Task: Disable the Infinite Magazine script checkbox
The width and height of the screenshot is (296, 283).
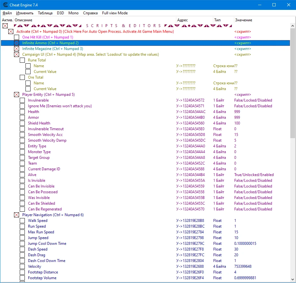Action: [x=17, y=49]
